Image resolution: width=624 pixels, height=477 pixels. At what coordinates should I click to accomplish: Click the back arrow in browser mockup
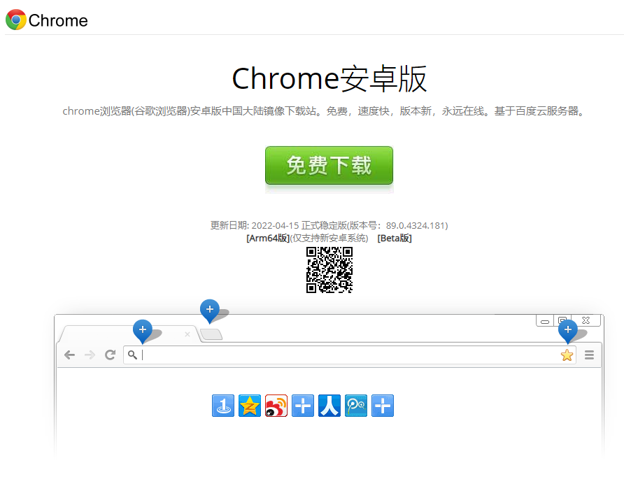(69, 355)
